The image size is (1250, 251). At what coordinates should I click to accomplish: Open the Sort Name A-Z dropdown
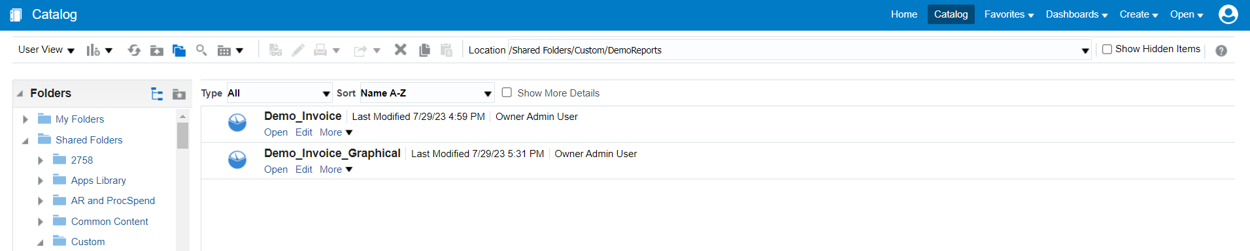point(427,93)
